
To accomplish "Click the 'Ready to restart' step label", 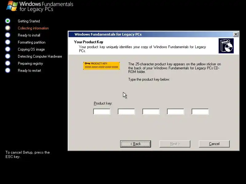I will coord(29,71).
